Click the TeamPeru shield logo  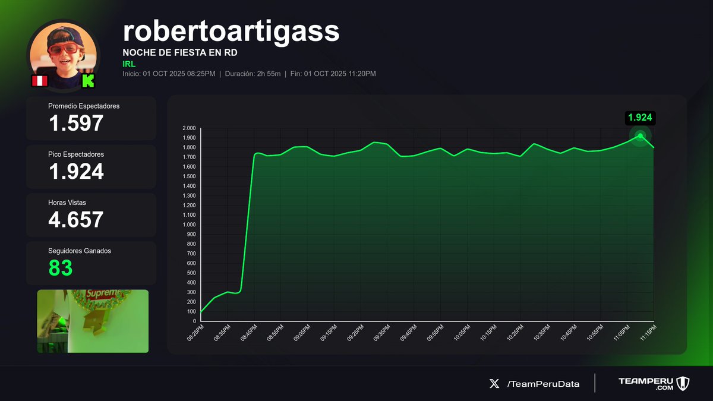click(683, 384)
